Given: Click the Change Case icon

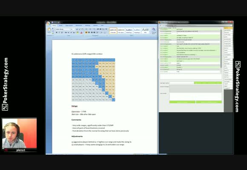Looking at the screenshot, I should coord(74,33).
